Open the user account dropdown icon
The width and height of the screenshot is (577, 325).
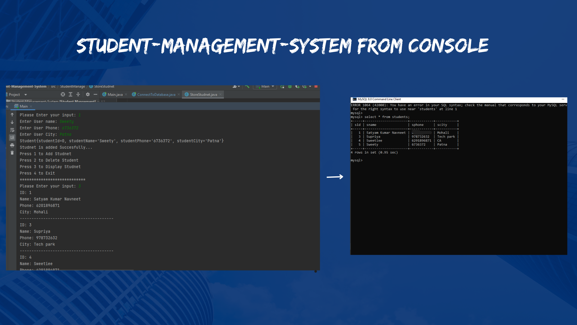coord(237,86)
